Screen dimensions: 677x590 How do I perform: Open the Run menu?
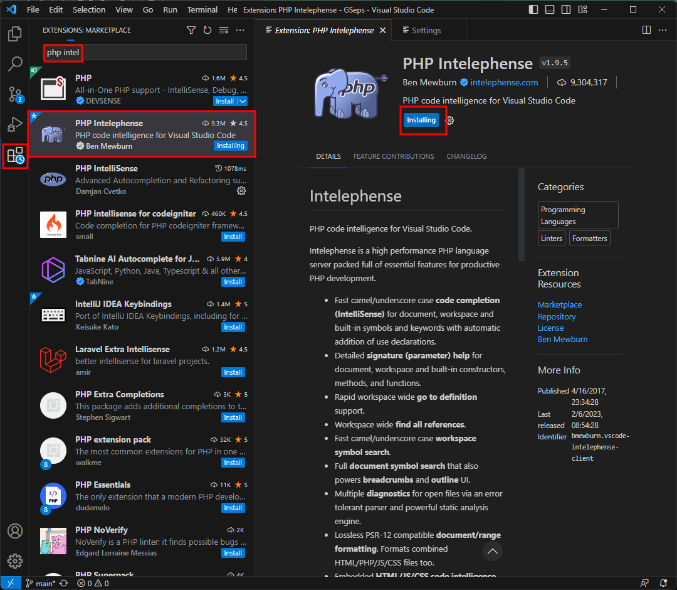pos(170,9)
